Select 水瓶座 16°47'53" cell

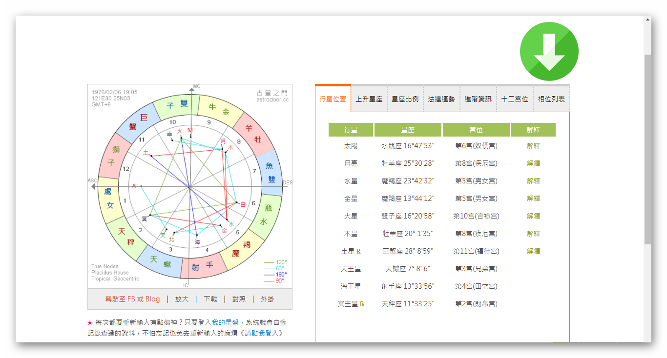tap(408, 146)
